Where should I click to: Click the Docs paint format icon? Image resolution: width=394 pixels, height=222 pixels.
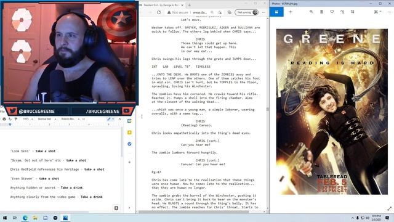pyautogui.click(x=16, y=119)
